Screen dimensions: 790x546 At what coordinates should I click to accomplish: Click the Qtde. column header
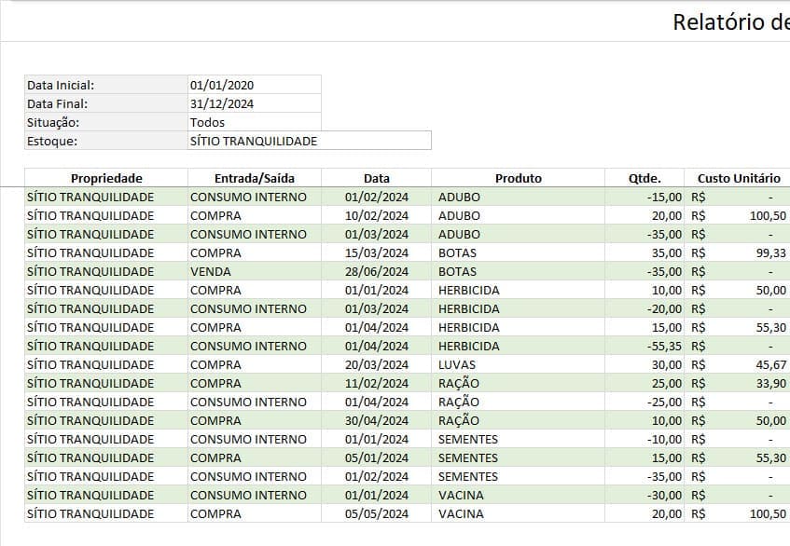(x=644, y=178)
